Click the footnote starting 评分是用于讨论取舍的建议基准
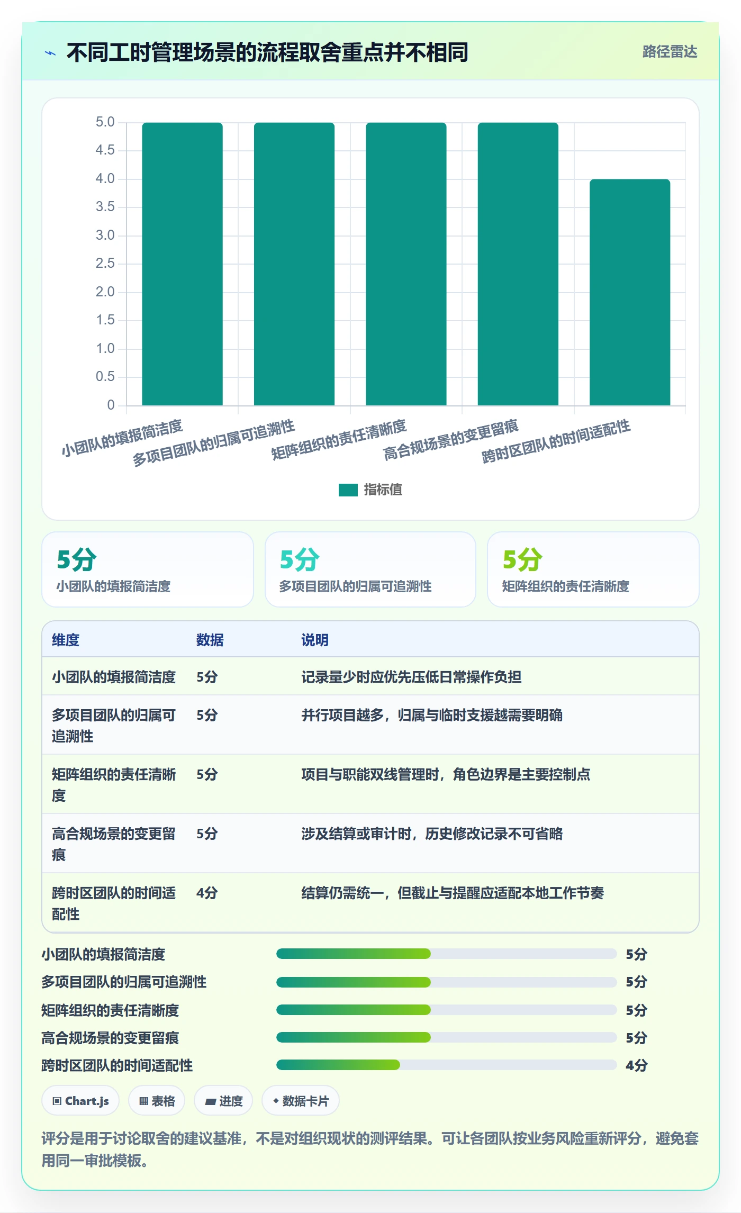Screen dimensions: 741x1213 [370, 1149]
